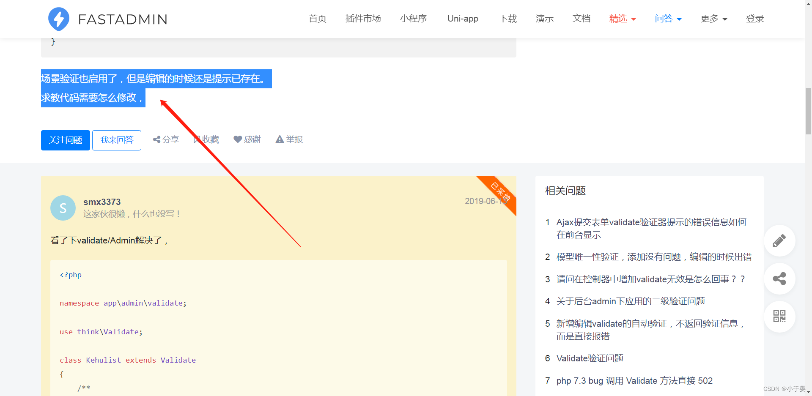Expand the 精选 dropdown menu
Viewport: 812px width, 396px height.
pos(622,19)
